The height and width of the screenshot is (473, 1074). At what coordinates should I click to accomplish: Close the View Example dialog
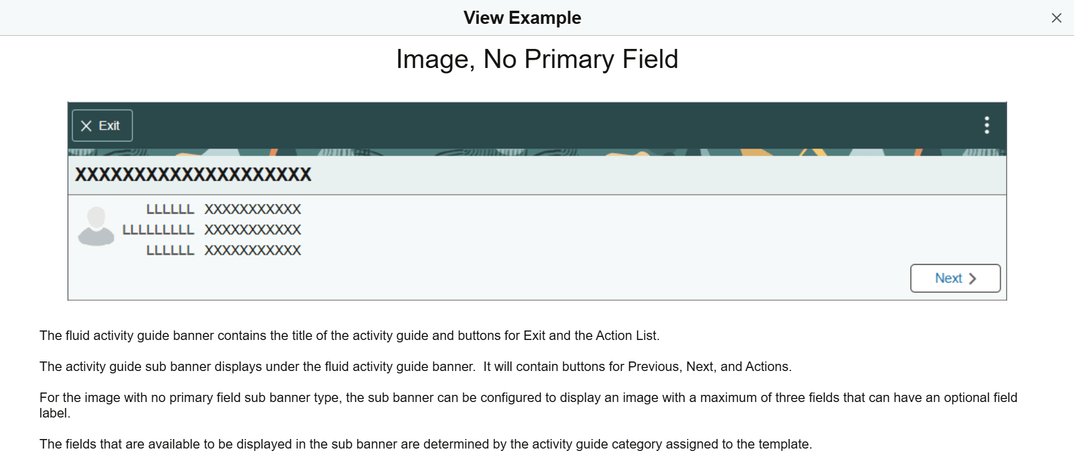point(1057,17)
